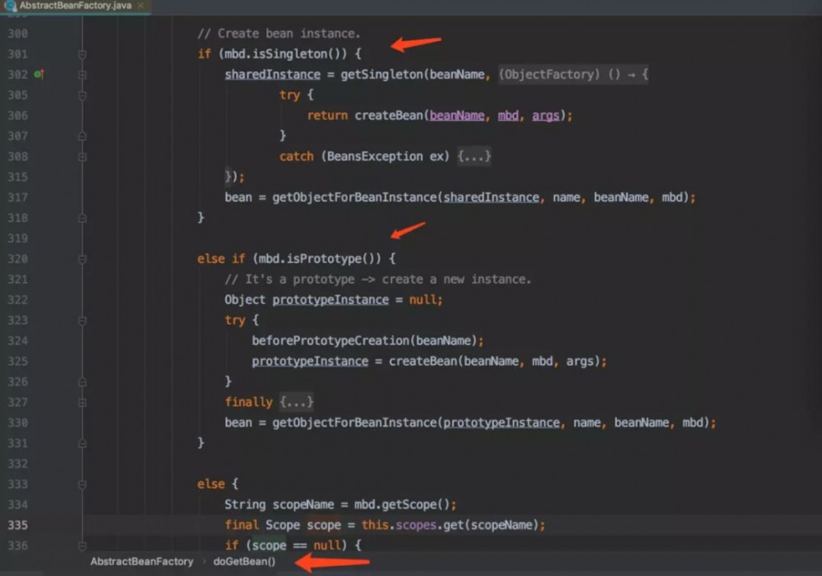Click the scopes field on line 335

[x=416, y=525]
